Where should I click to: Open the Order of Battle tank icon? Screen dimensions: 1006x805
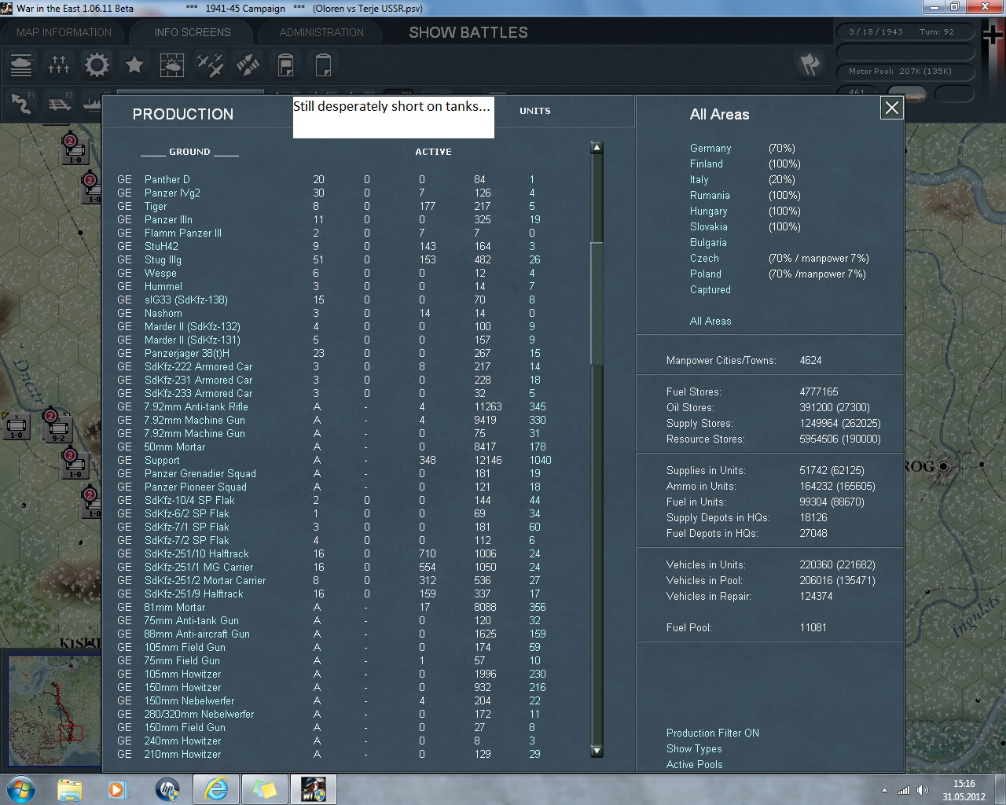point(21,64)
